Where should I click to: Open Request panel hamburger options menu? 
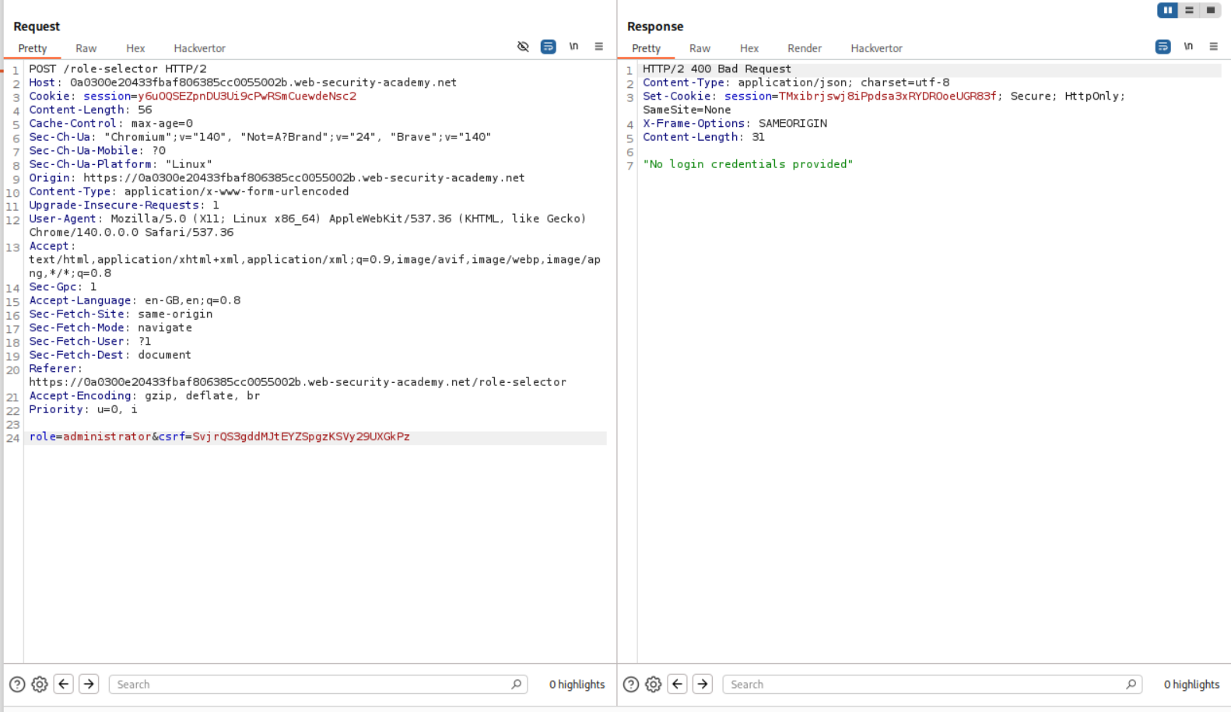coord(598,47)
